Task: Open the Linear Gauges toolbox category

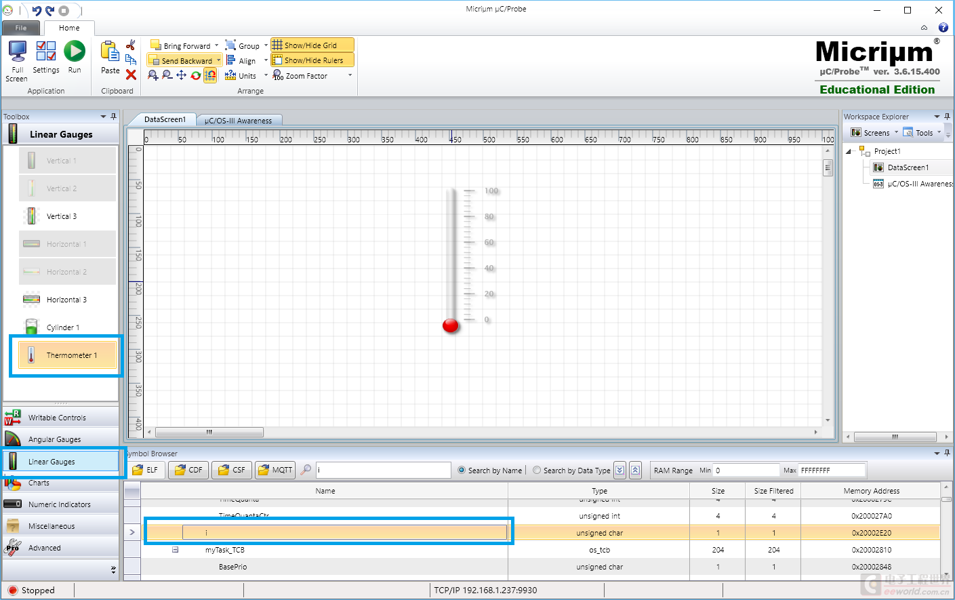Action: click(61, 462)
